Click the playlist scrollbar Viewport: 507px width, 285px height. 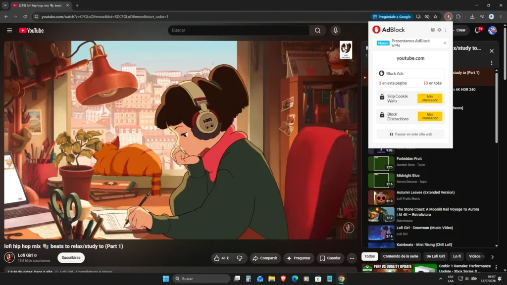point(497,107)
